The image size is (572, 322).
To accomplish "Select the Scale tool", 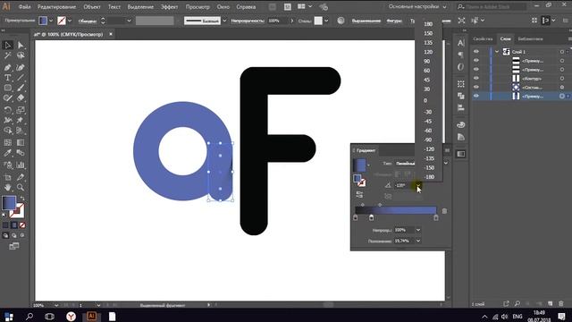I will point(21,110).
